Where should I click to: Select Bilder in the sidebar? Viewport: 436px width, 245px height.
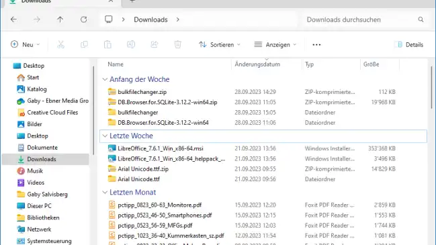(34, 124)
